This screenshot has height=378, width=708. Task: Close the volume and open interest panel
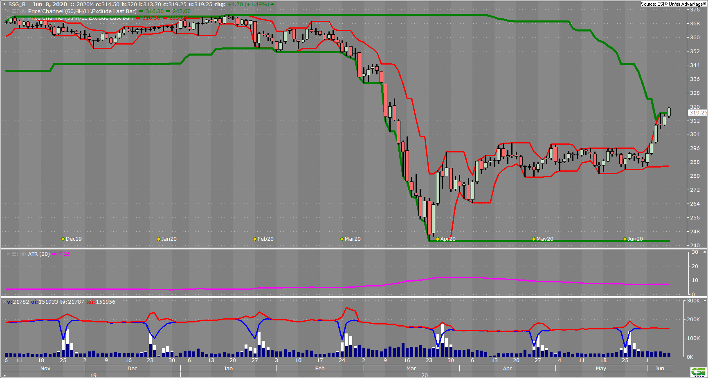4,302
